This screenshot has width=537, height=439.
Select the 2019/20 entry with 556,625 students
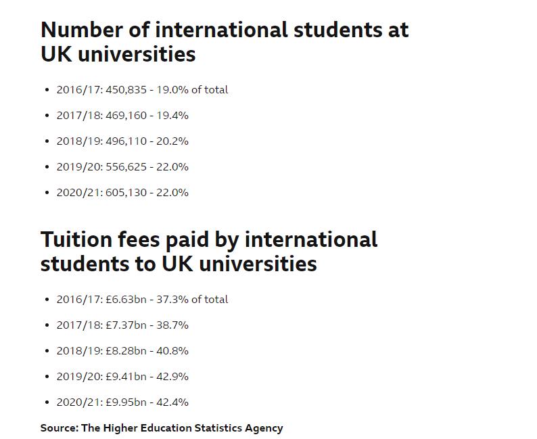pos(122,167)
